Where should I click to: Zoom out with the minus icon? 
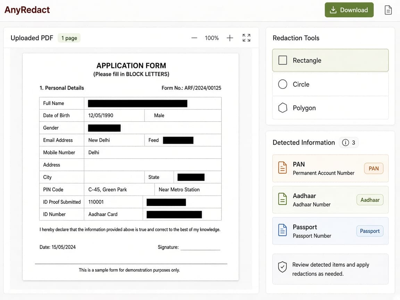[x=194, y=38]
